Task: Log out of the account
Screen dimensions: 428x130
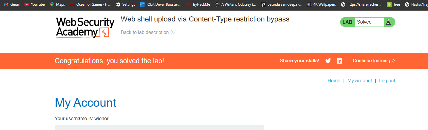Action: point(387,81)
